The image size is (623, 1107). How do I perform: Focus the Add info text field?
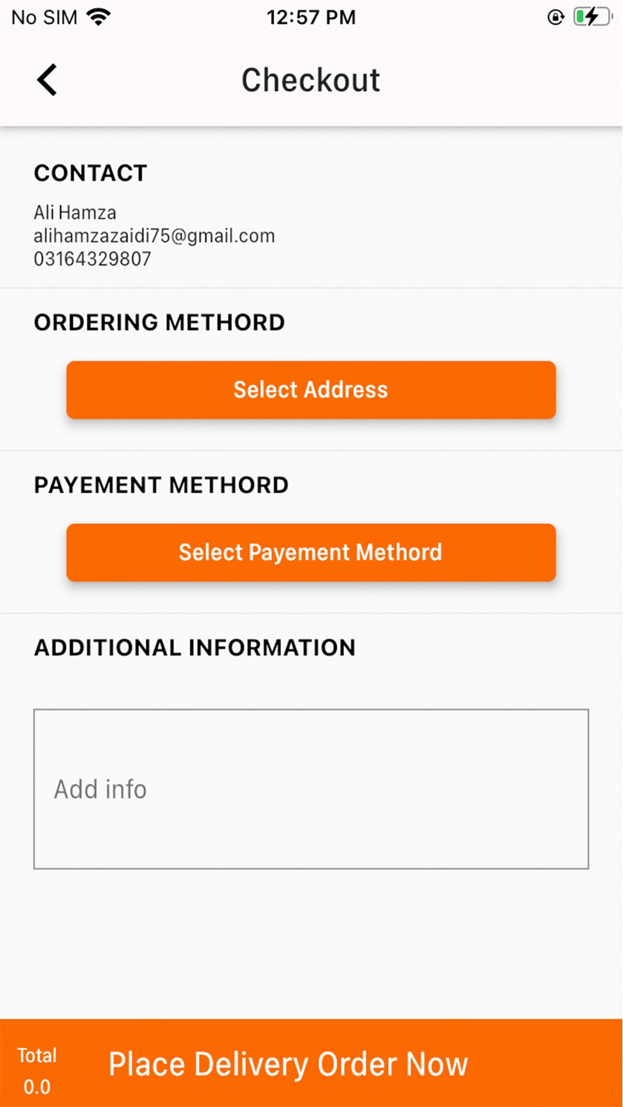point(311,789)
